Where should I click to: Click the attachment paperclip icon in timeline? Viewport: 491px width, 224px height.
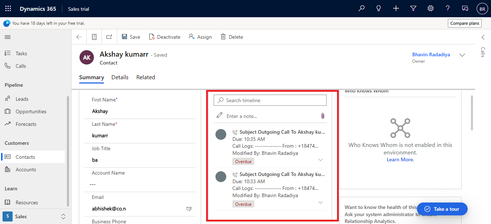coord(323,116)
